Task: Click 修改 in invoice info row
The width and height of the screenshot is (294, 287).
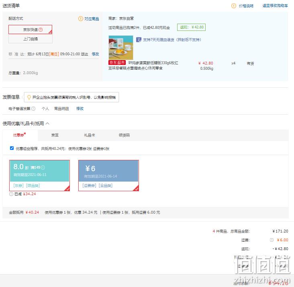Action: [x=80, y=109]
